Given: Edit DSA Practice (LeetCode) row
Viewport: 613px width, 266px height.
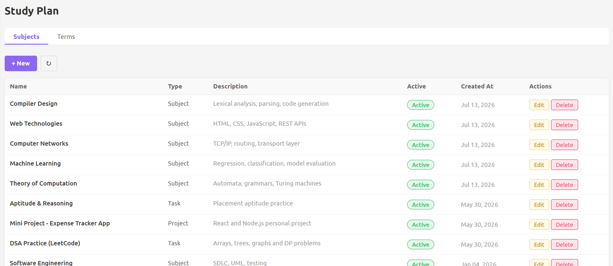Looking at the screenshot, I should (x=539, y=245).
